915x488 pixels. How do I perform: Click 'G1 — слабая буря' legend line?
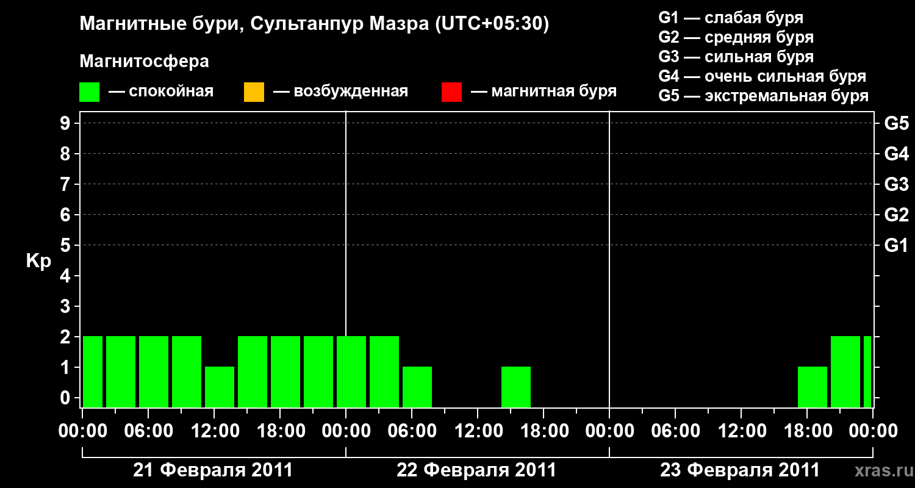coord(731,18)
